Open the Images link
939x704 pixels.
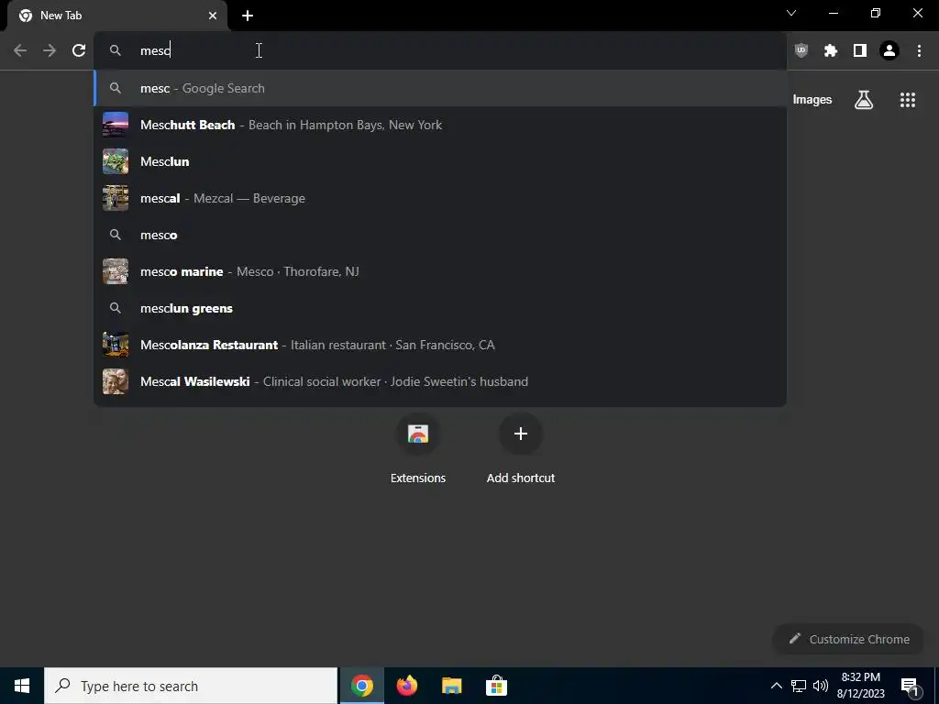[x=812, y=99]
